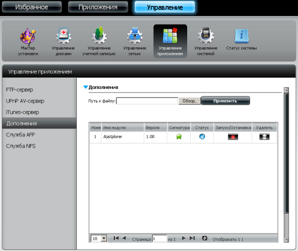The height and width of the screenshot is (251, 298).
Task: Click the AjaXplorer status check mark
Action: tap(202, 136)
